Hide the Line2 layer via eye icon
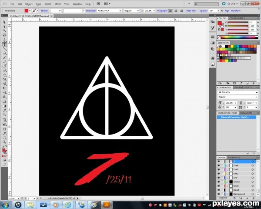The width and height of the screenshot is (261, 209). click(218, 174)
